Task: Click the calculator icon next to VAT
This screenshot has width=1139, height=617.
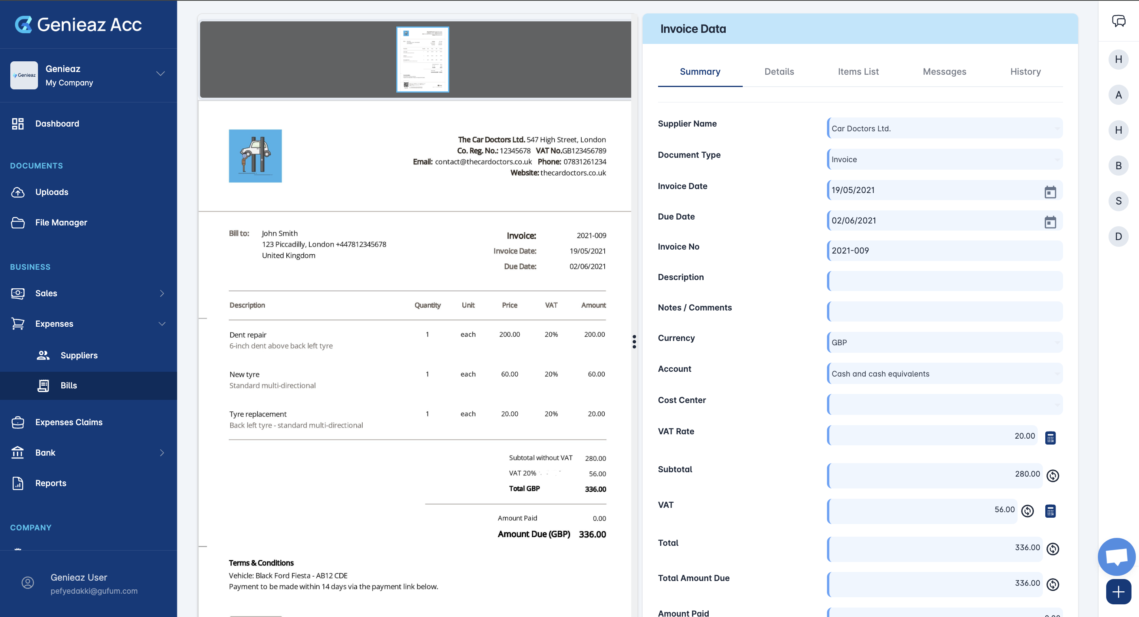Action: pos(1050,511)
